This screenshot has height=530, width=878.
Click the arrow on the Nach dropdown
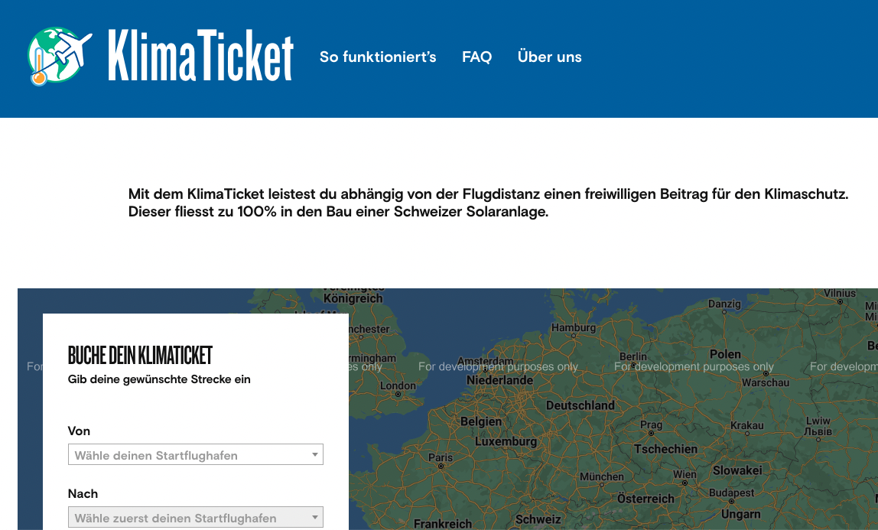[x=314, y=518]
